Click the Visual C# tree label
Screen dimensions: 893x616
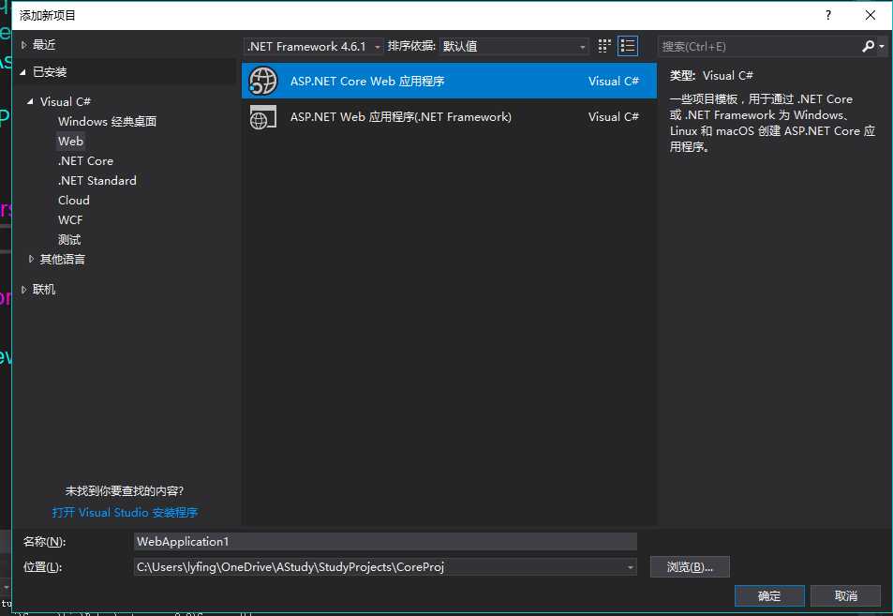[66, 101]
